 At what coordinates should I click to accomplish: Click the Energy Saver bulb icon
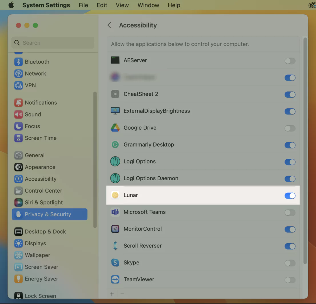18,279
